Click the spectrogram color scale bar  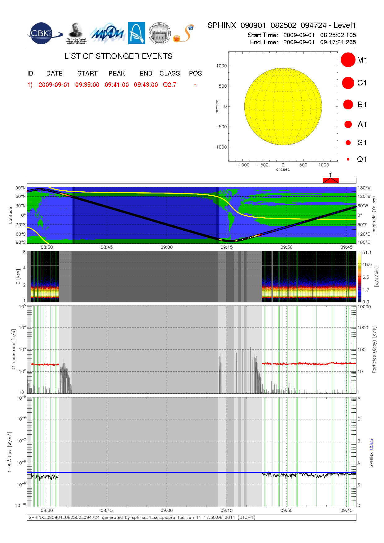click(x=359, y=276)
